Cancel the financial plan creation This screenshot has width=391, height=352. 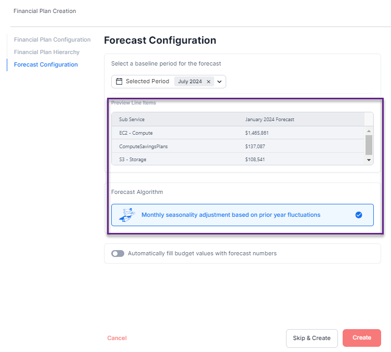click(117, 338)
